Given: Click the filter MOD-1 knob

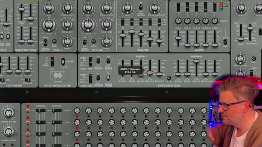Looking at the screenshot, I should (242, 8).
